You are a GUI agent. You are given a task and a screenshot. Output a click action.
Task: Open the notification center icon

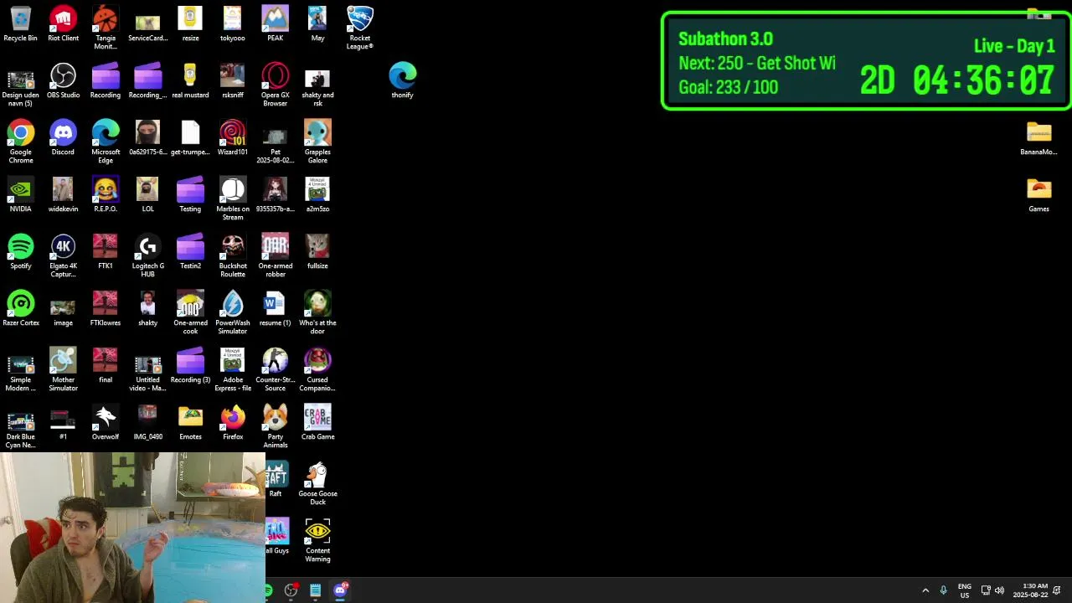point(1058,590)
